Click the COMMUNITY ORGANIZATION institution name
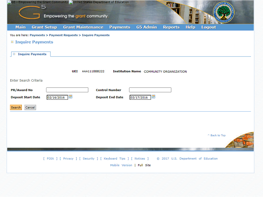 click(x=165, y=71)
